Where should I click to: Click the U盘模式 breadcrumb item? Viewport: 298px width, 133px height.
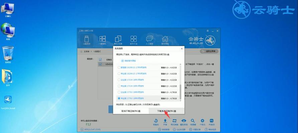(x=97, y=51)
